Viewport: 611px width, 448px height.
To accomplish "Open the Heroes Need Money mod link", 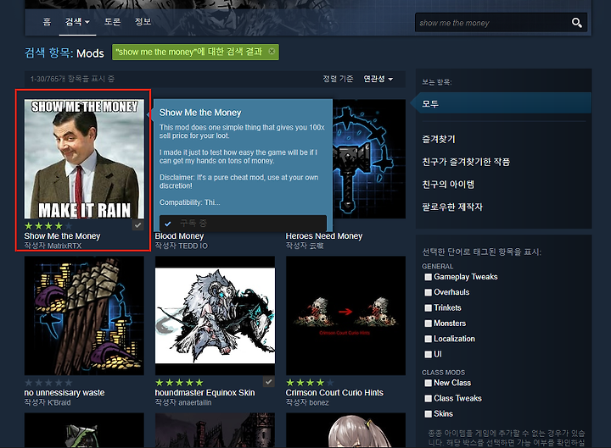I will (324, 236).
